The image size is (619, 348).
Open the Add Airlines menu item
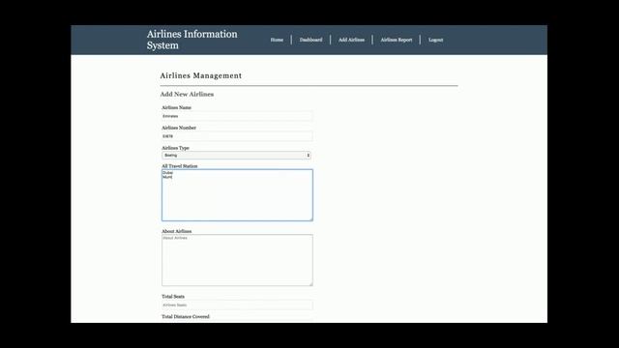coord(351,40)
